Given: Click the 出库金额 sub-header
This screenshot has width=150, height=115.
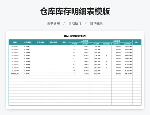Looking at the screenshot, I should (x=127, y=44).
